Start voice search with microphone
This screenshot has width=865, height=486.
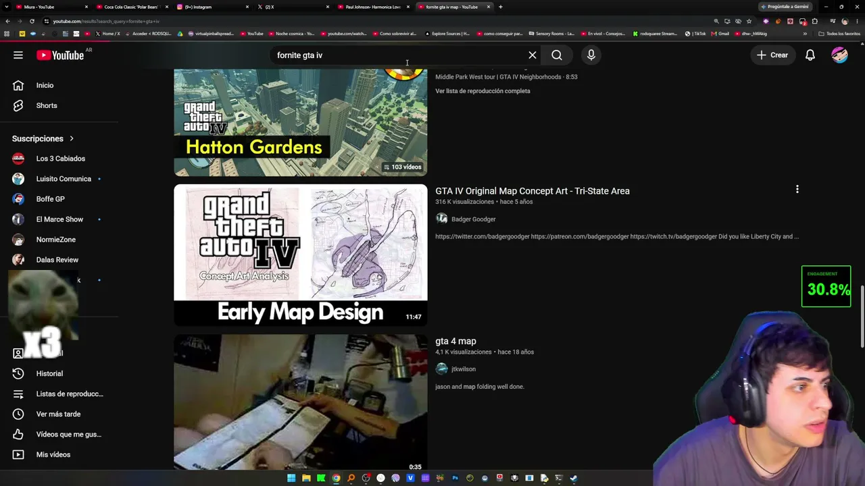point(591,55)
